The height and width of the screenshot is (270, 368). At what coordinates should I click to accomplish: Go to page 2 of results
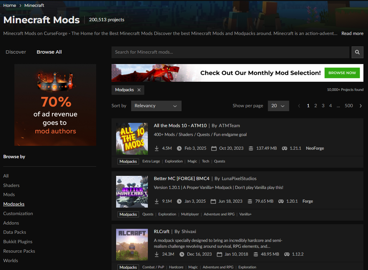pos(315,106)
